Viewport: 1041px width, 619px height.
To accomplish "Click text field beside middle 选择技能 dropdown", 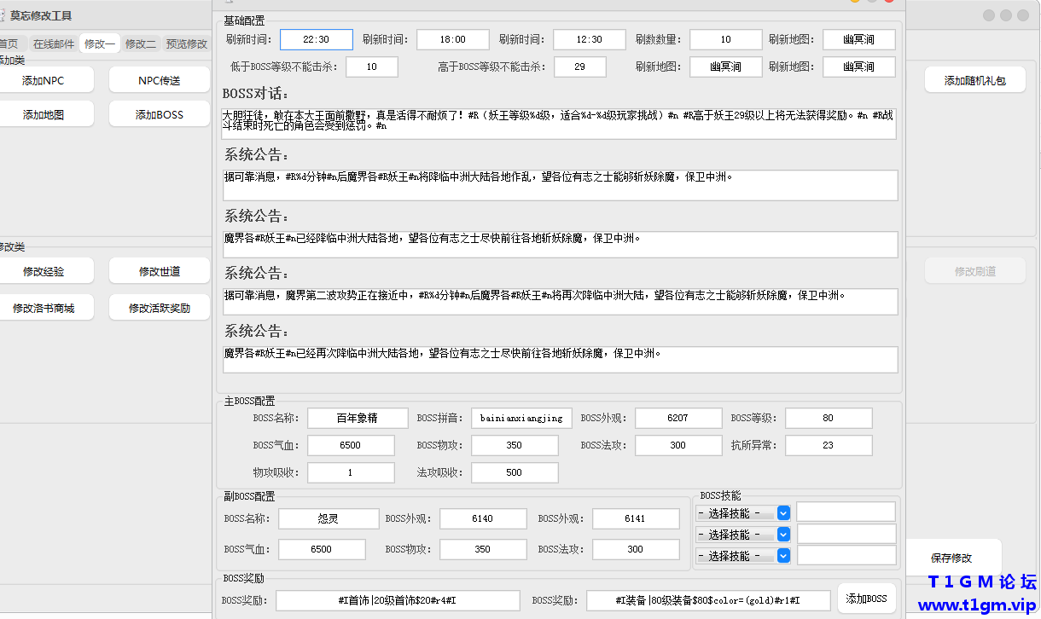I will tap(846, 534).
